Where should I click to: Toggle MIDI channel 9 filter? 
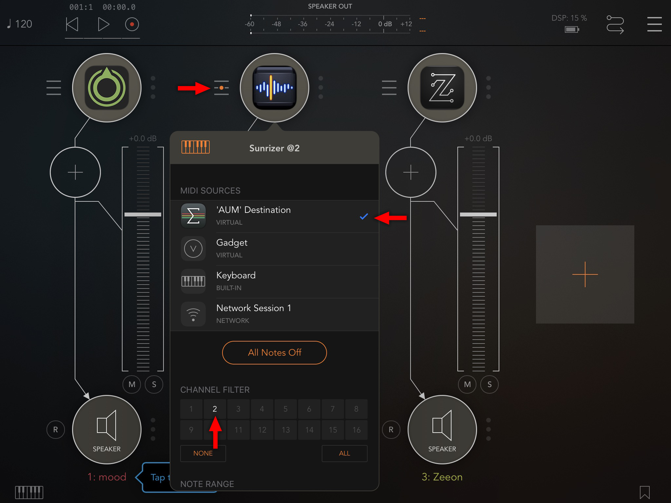191,430
